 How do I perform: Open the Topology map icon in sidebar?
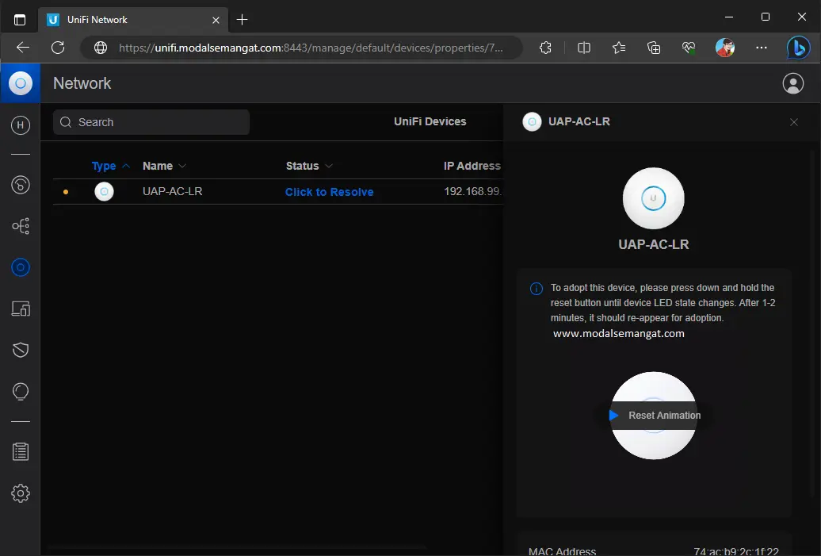(21, 226)
